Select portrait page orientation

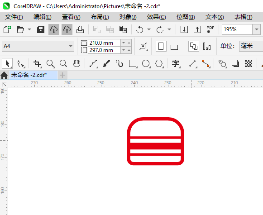click(x=161, y=46)
